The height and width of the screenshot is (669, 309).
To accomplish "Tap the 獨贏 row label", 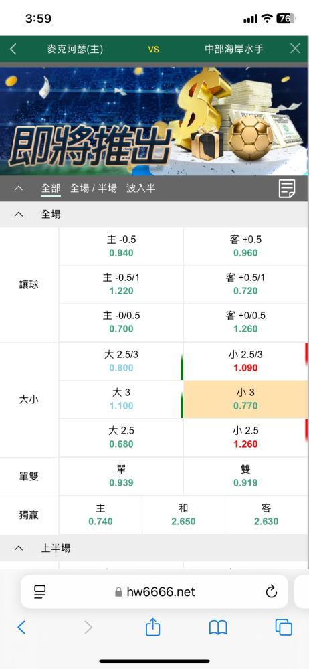I will click(x=29, y=515).
